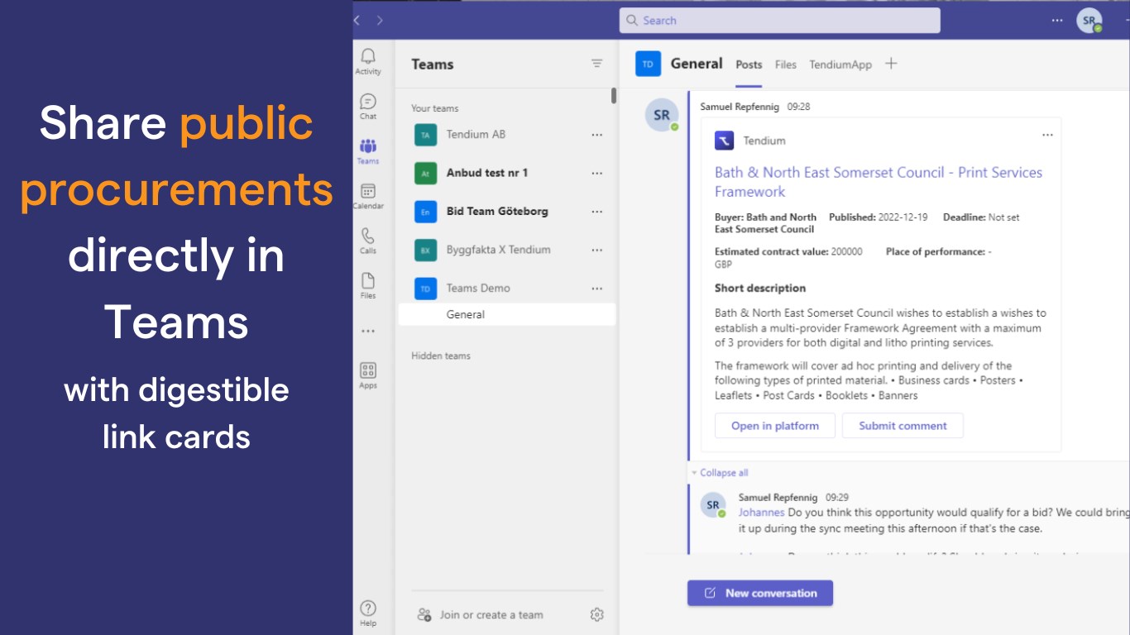Open more options for Teams Demo
Viewport: 1130px width, 635px height.
(597, 289)
